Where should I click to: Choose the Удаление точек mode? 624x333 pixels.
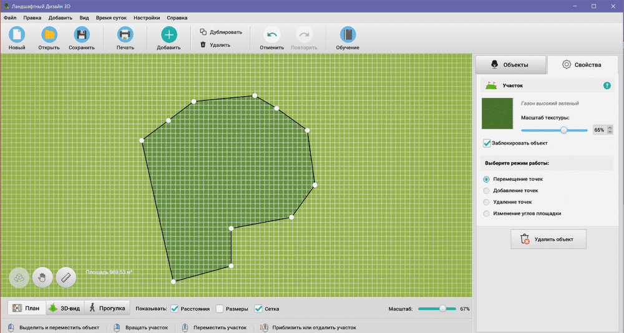487,202
